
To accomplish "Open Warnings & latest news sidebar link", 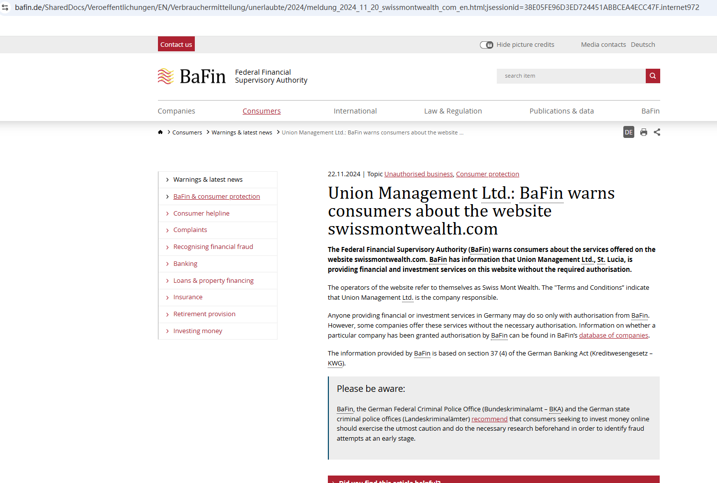I will point(208,180).
